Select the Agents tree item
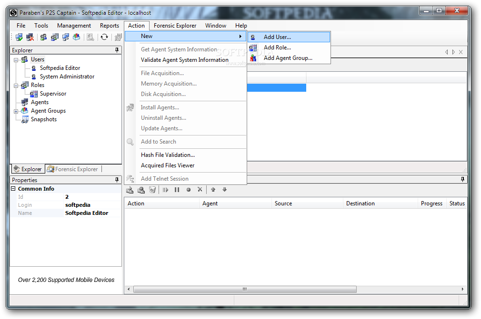481x319 pixels. [40, 102]
